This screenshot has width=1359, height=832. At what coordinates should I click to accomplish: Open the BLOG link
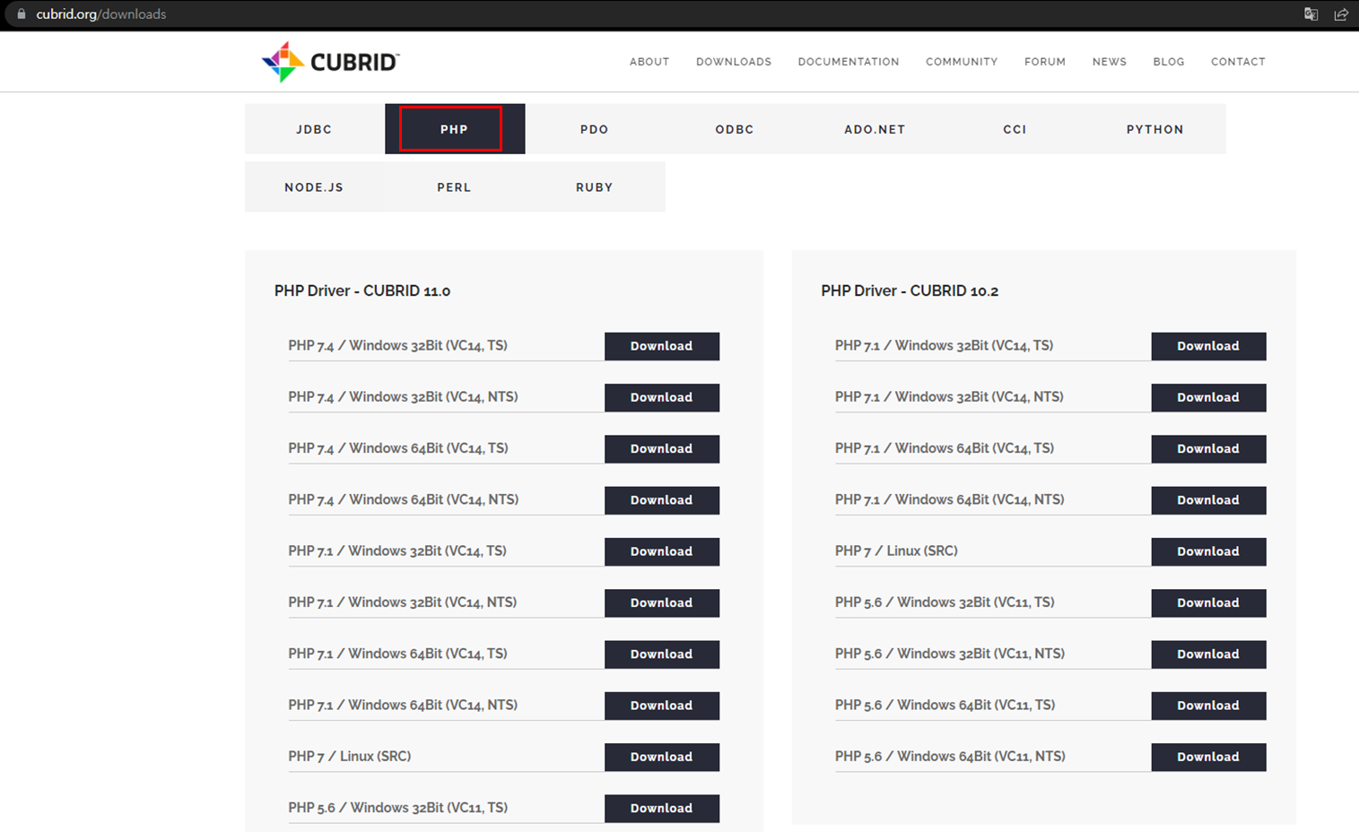click(x=1169, y=62)
